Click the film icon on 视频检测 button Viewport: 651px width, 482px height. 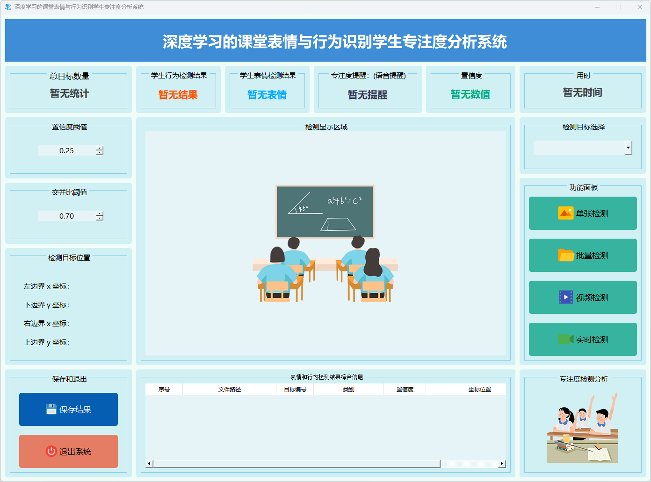[x=565, y=297]
